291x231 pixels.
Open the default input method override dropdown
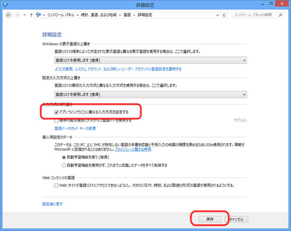coord(150,94)
